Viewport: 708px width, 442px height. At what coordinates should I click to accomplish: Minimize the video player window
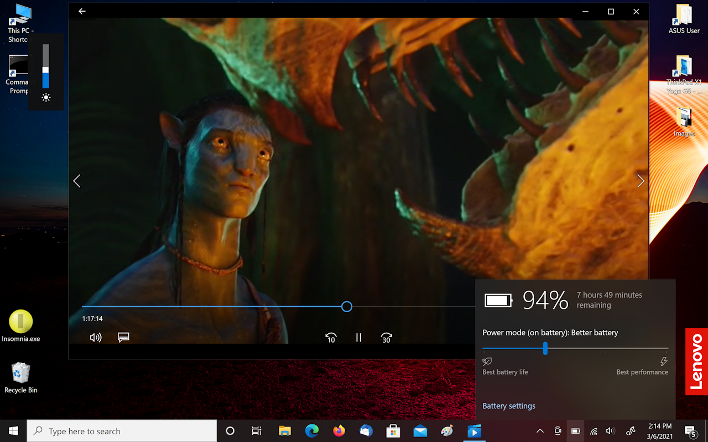coord(585,11)
